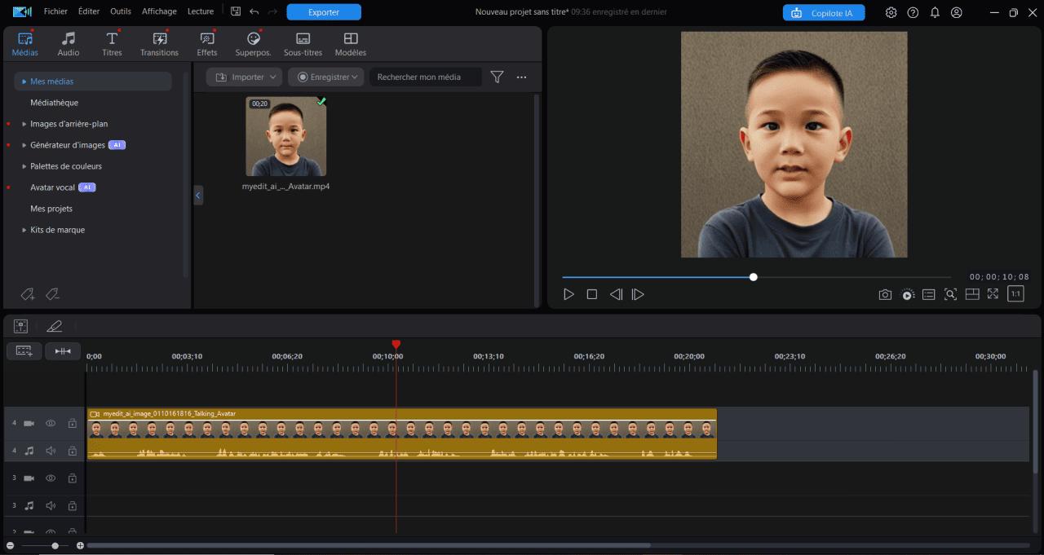Image resolution: width=1044 pixels, height=555 pixels.
Task: Open the notifications bell icon
Action: (x=935, y=12)
